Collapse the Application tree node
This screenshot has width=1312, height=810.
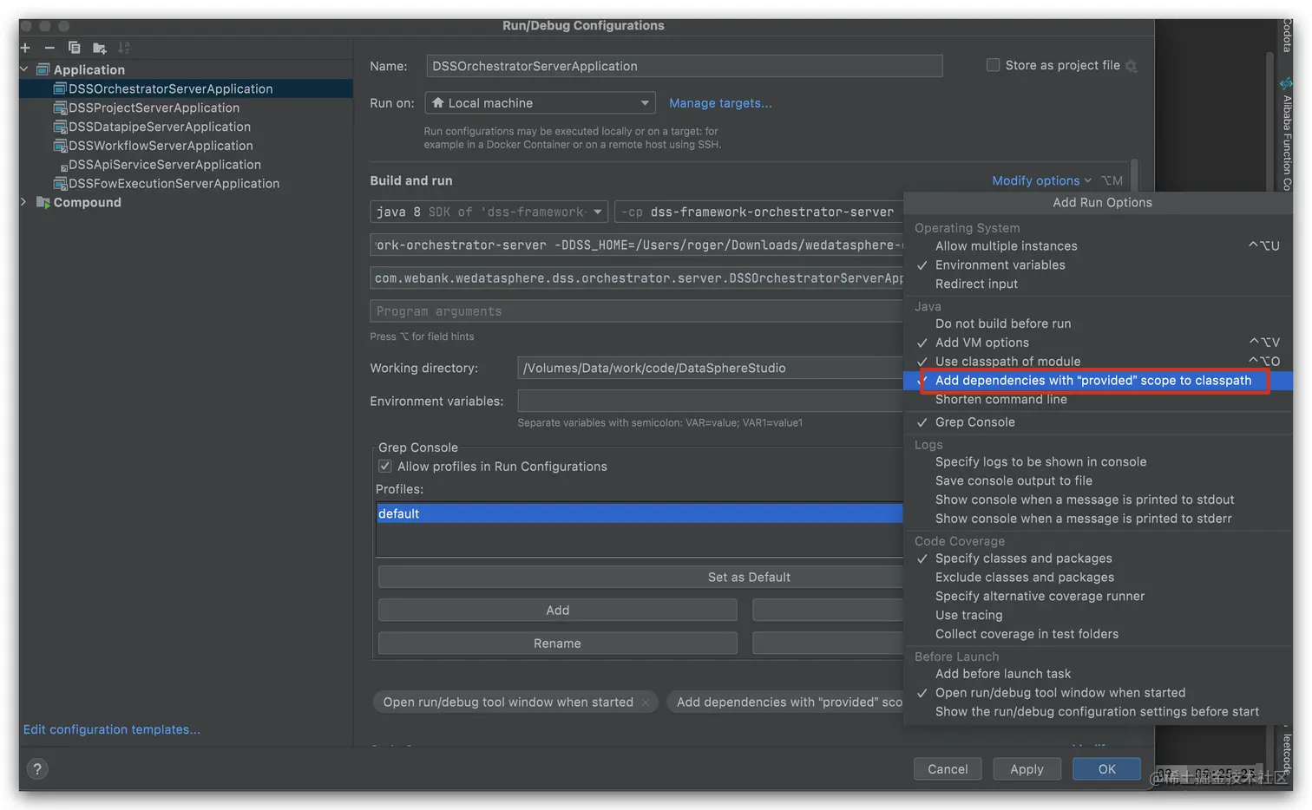coord(24,69)
